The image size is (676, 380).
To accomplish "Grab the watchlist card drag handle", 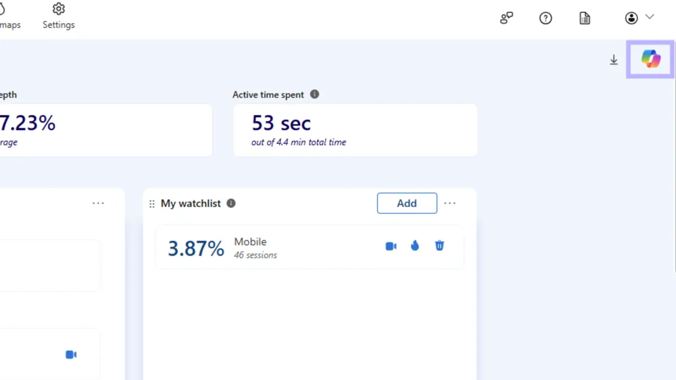I will 151,204.
